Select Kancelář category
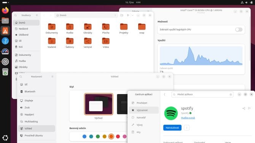255x143 pixels. (x=144, y=117)
